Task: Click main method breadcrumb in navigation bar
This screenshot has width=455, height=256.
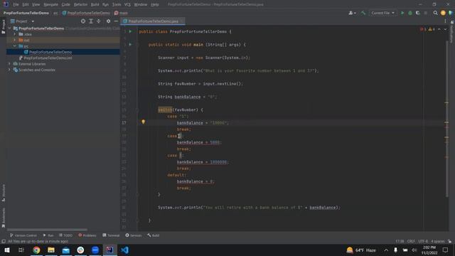Action: click(121, 13)
